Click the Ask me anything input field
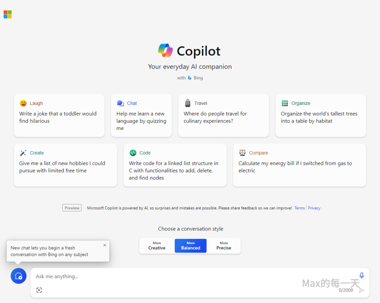The height and width of the screenshot is (303, 380). [186, 276]
